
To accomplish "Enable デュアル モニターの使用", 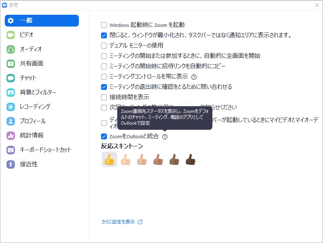I will [x=104, y=46].
